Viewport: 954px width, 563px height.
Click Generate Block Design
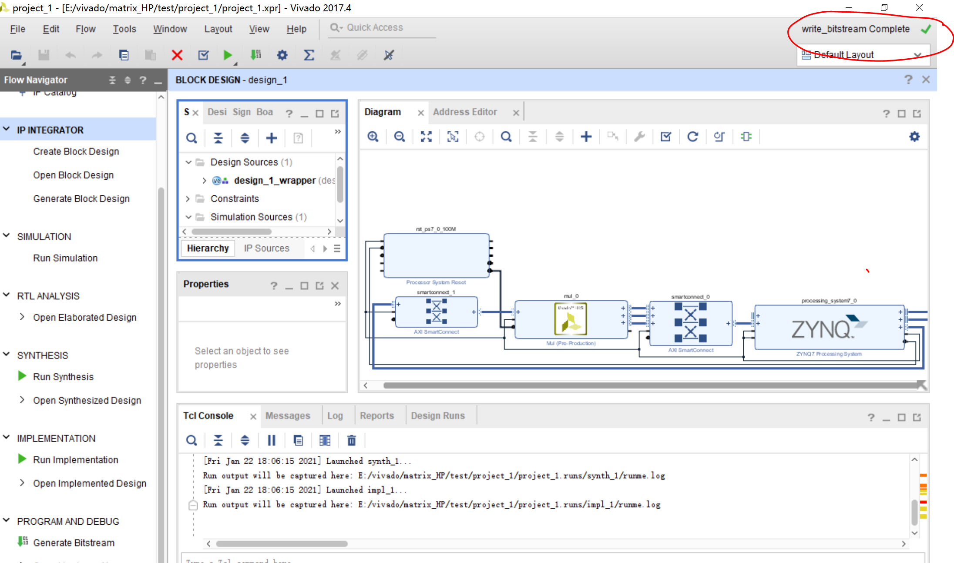(x=81, y=198)
